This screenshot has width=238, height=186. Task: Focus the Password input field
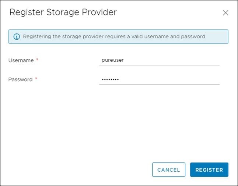click(x=159, y=79)
